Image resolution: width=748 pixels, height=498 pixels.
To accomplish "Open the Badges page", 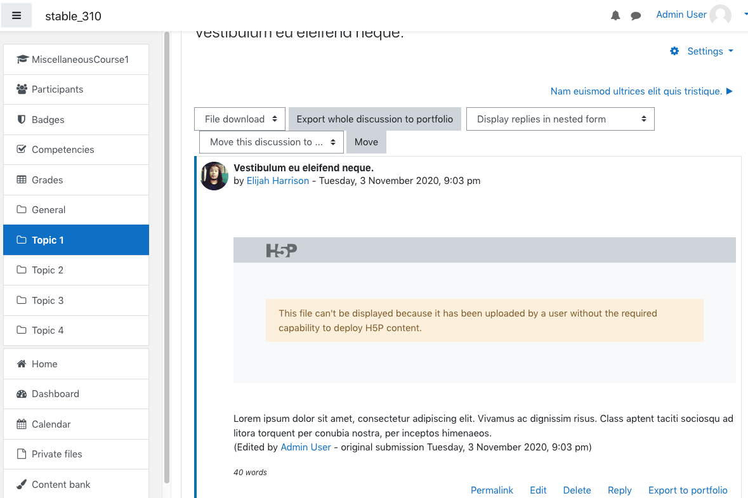I will point(76,119).
